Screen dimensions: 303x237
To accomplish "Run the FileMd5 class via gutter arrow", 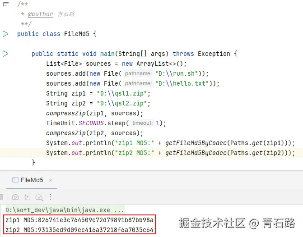I will 5,34.
